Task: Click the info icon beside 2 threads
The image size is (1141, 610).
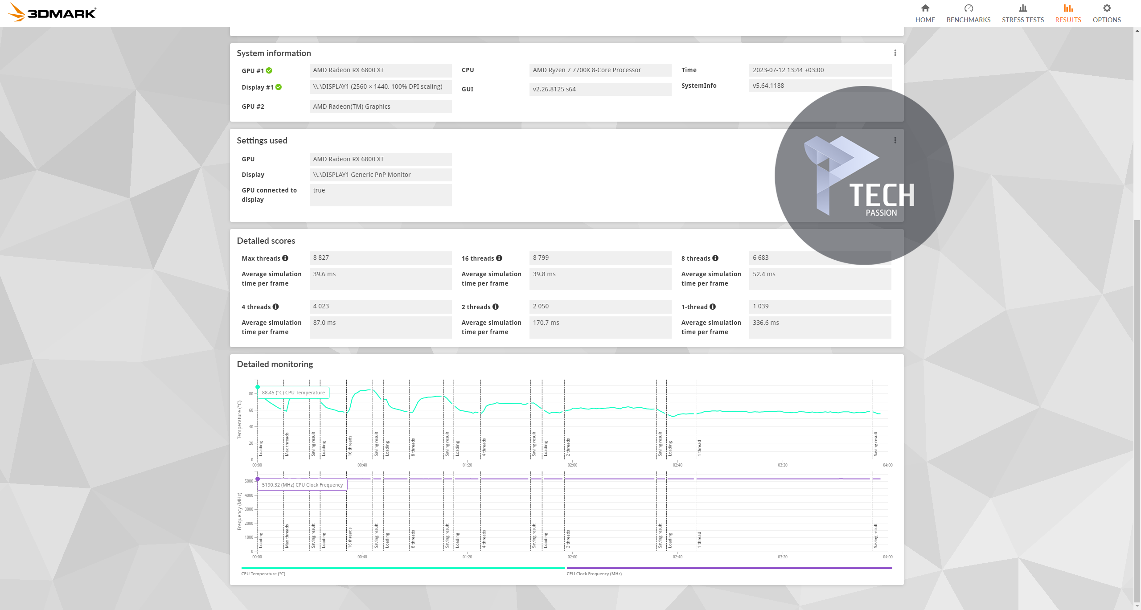Action: coord(496,307)
